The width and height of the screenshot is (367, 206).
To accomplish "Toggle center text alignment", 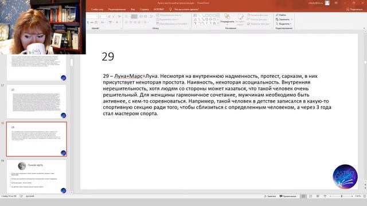I will pos(131,22).
